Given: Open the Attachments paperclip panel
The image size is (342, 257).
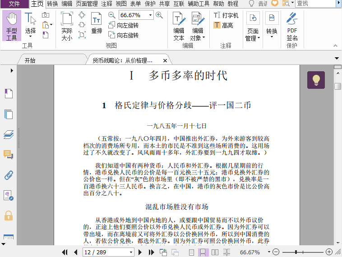Looking at the screenshot, I should click(x=9, y=175).
